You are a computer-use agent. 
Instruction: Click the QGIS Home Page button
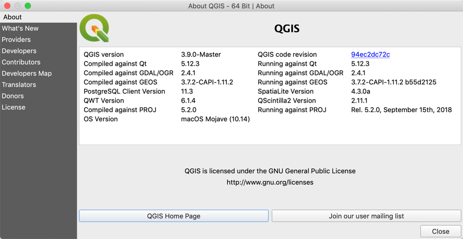(x=174, y=216)
